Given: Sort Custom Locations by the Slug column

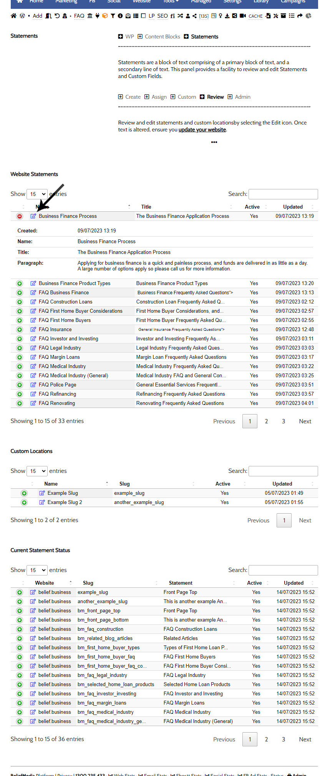Looking at the screenshot, I should coord(124,484).
